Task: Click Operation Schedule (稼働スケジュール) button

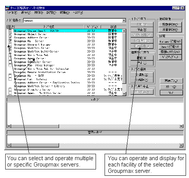Action: [x=170, y=52]
